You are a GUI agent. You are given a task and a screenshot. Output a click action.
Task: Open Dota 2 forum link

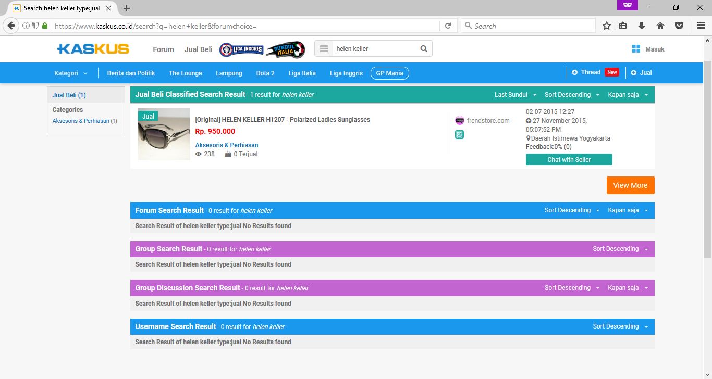pyautogui.click(x=265, y=73)
